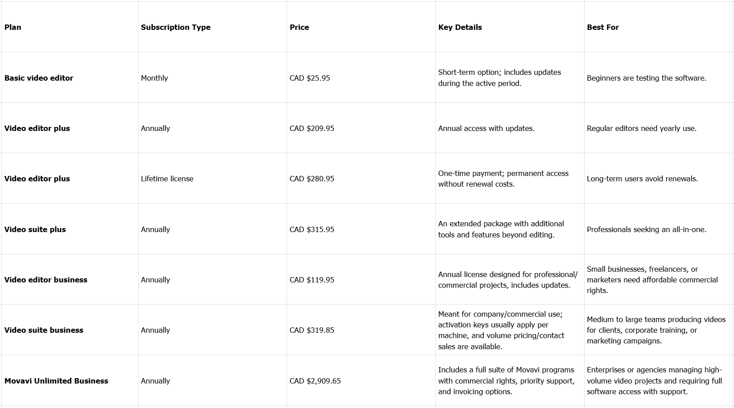
Task: Click the Price column header
Action: pyautogui.click(x=299, y=27)
